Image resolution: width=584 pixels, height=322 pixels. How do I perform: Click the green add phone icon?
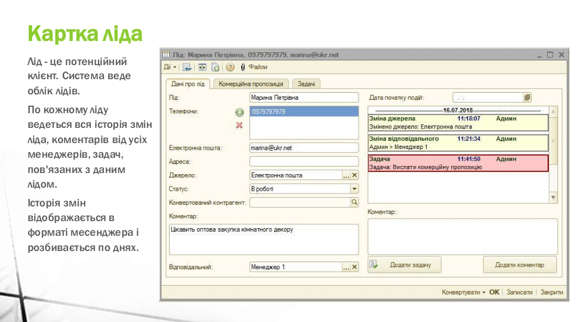click(x=239, y=112)
